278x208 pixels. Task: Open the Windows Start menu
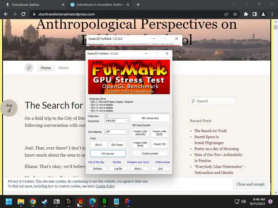[9, 201]
